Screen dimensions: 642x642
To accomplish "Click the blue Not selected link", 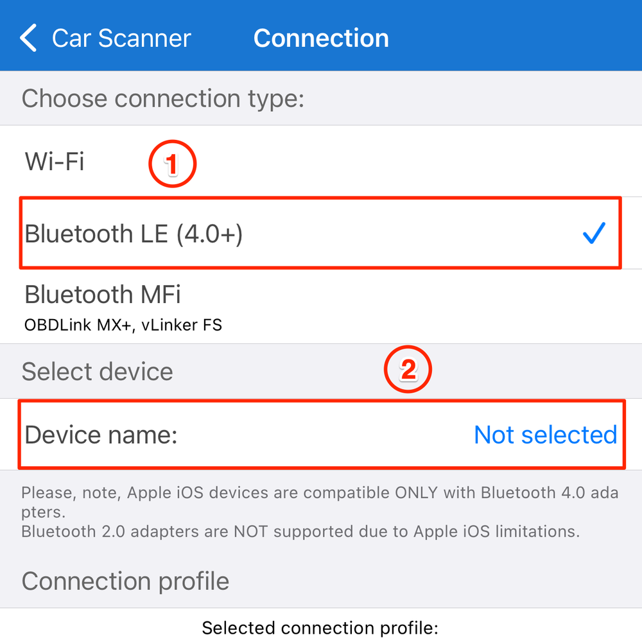I will point(545,435).
